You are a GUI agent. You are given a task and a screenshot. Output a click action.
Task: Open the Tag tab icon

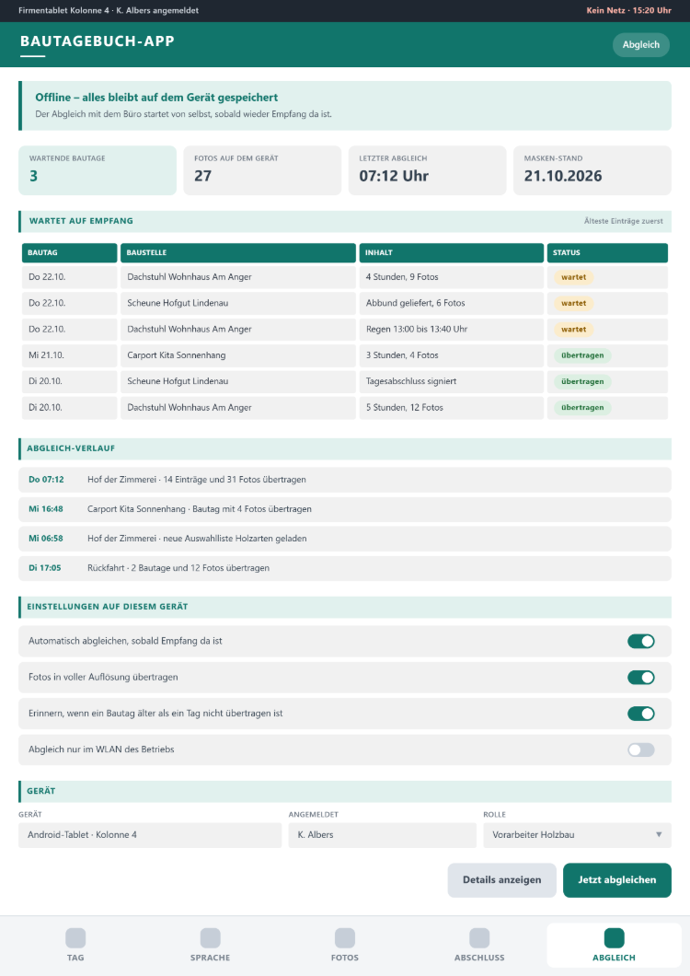point(75,937)
